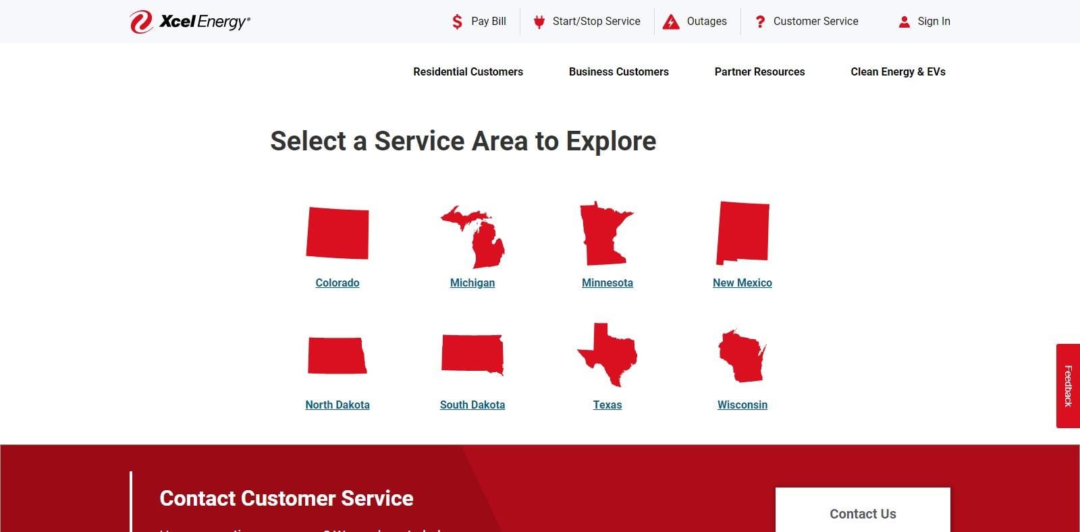Click the Xcel Energy logo
Viewport: 1080px width, 532px height.
[x=190, y=22]
